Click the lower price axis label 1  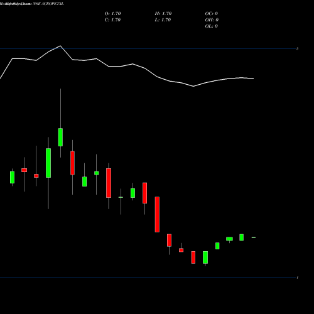click(298, 278)
